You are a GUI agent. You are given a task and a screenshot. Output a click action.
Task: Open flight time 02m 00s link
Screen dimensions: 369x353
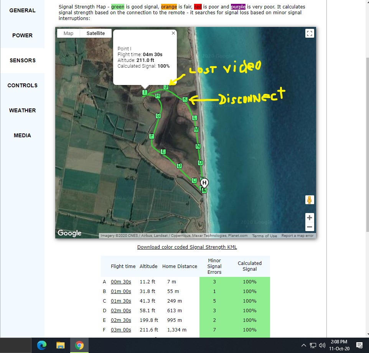(x=121, y=311)
